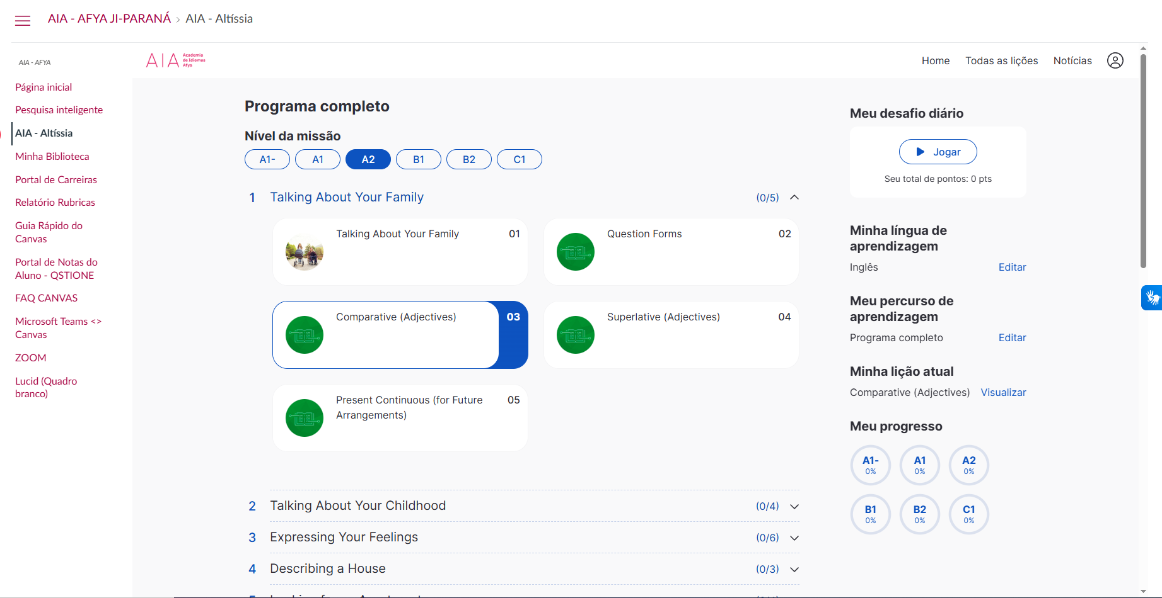Expand the Expressing Your Feelings unit
This screenshot has width=1162, height=598.
click(794, 538)
